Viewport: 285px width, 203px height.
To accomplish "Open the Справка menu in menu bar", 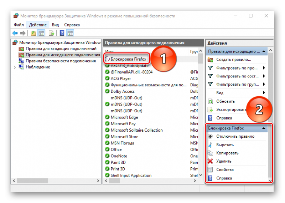I will tap(72, 25).
